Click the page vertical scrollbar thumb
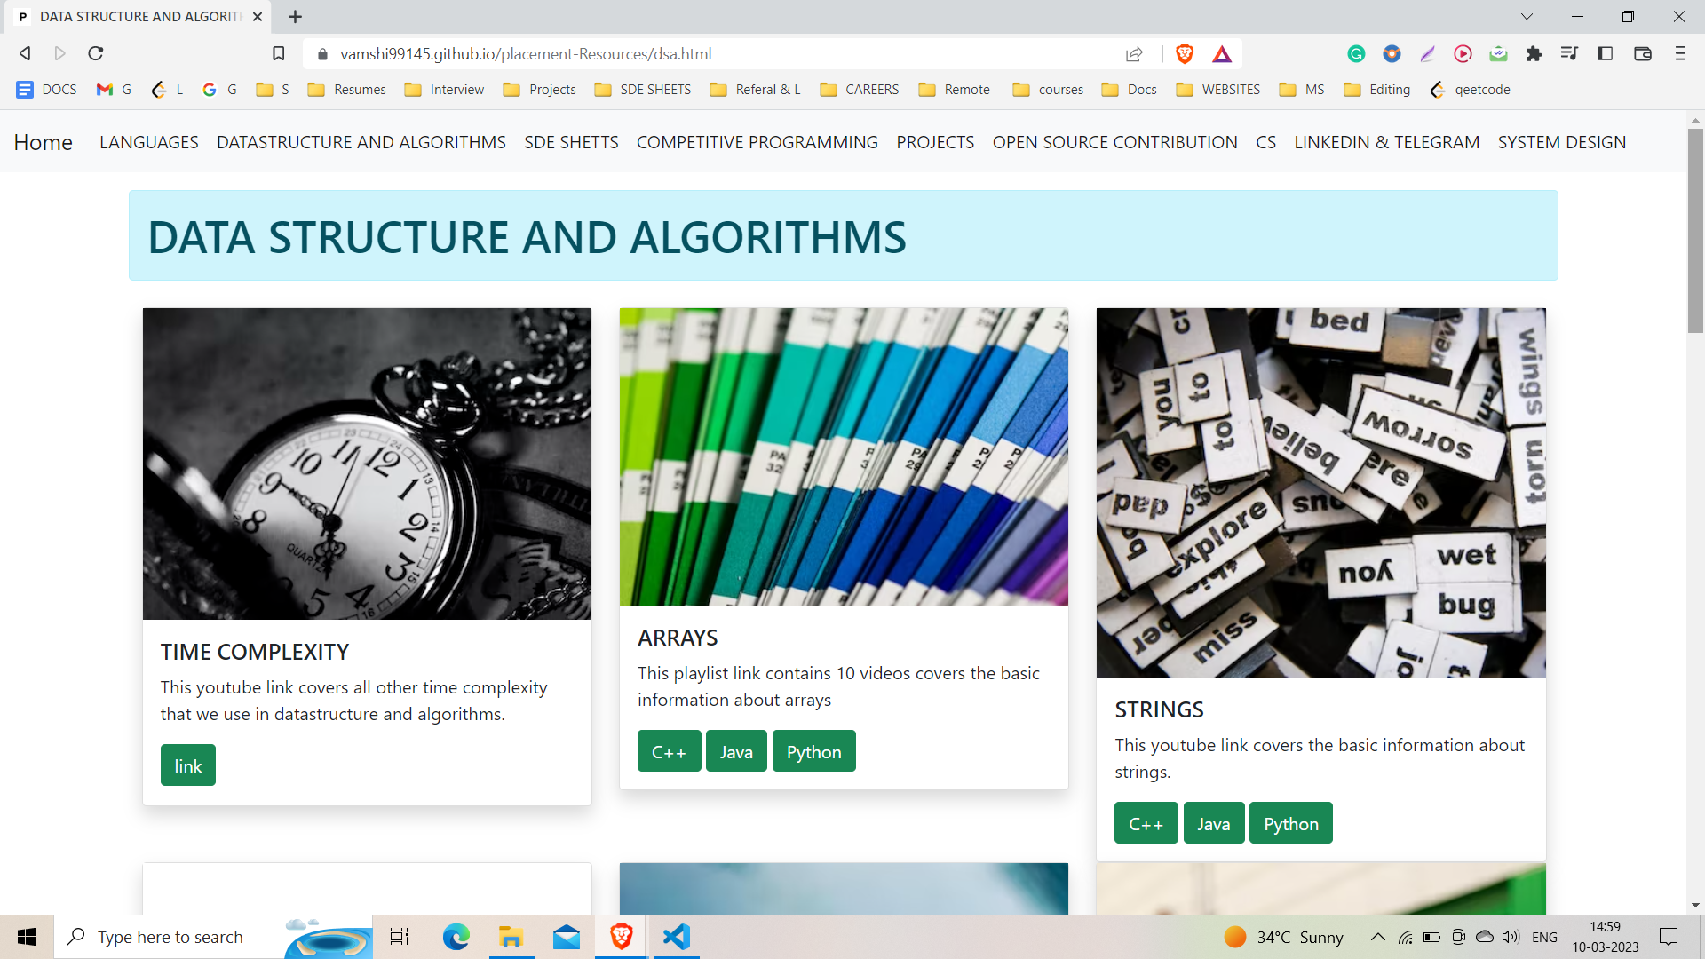Image resolution: width=1705 pixels, height=959 pixels. (1695, 231)
